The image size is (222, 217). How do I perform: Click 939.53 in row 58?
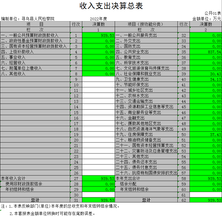tap(206, 178)
